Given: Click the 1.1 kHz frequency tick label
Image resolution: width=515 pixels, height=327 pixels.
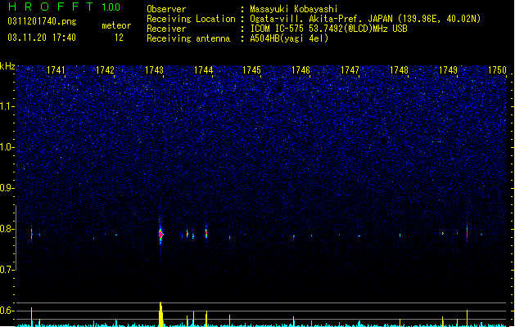Looking at the screenshot, I should [x=7, y=106].
